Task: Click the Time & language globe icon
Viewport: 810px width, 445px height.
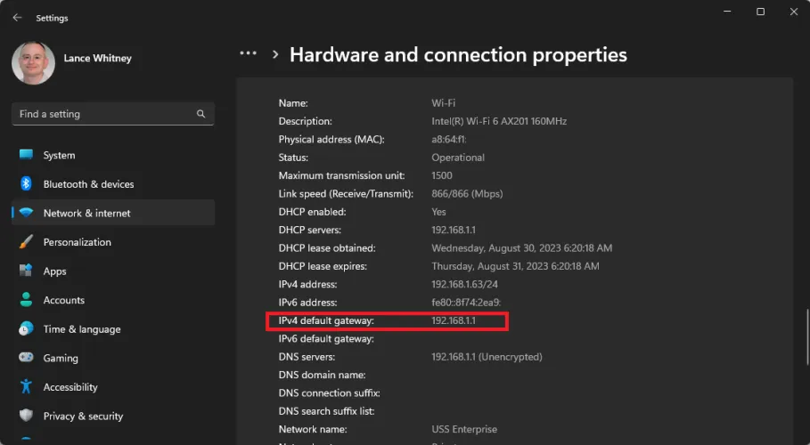Action: (26, 329)
